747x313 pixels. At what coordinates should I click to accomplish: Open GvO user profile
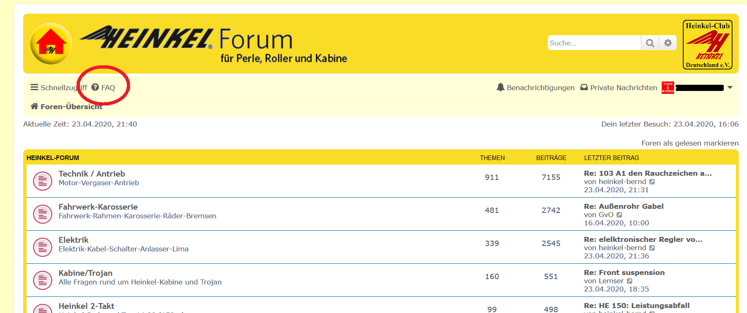(x=606, y=215)
